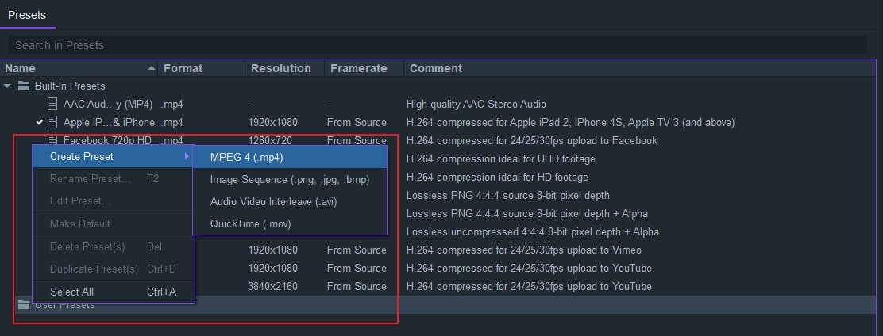Image resolution: width=883 pixels, height=336 pixels.
Task: Click the User Presets folder icon
Action: [24, 305]
